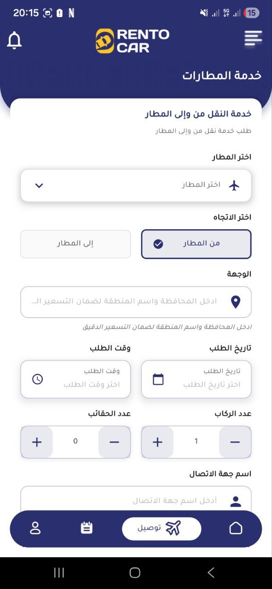Click the chevron arrow on airport selector
The width and height of the screenshot is (272, 589).
39,185
